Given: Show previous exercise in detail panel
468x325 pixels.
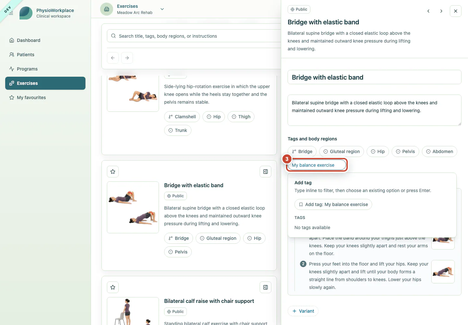Looking at the screenshot, I should 428,11.
